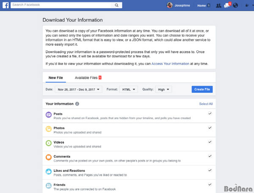This screenshot has height=193, width=254.
Task: Click the orange Comments icon
Action: point(49,157)
